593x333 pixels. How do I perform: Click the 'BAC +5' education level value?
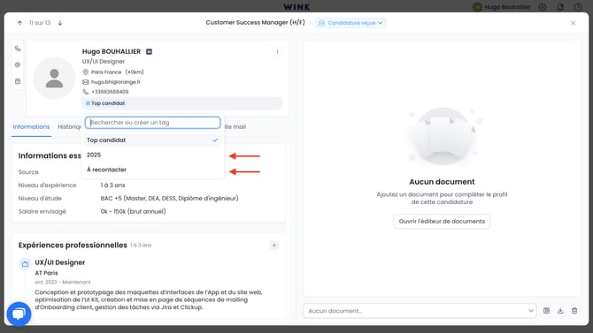(x=169, y=199)
